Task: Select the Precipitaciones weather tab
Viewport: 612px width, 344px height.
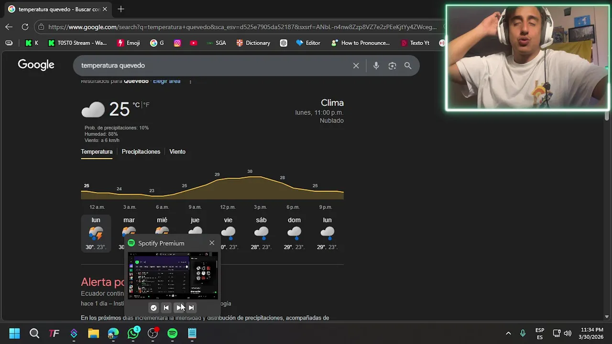Action: pos(141,151)
